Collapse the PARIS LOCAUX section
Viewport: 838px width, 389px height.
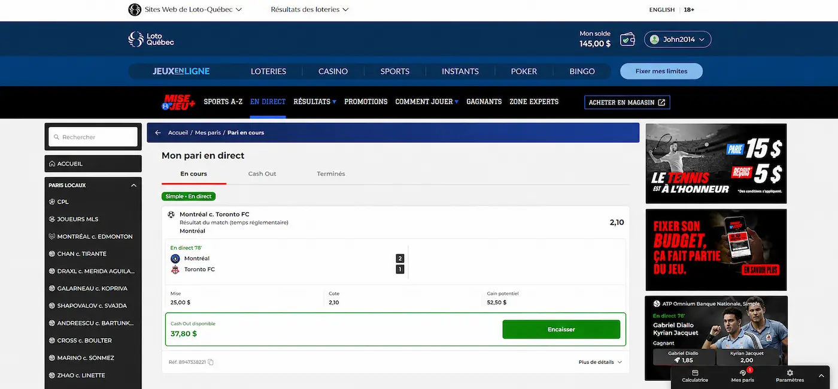pos(133,186)
